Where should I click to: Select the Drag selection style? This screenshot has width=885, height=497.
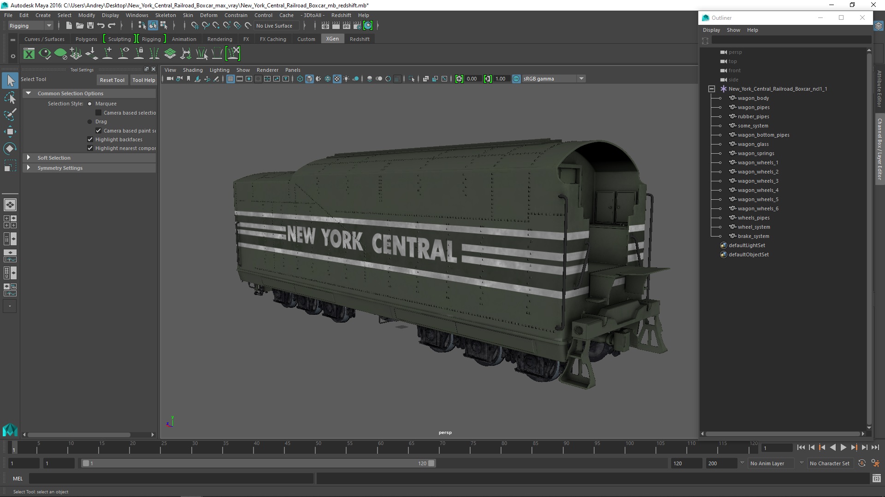[x=90, y=122]
